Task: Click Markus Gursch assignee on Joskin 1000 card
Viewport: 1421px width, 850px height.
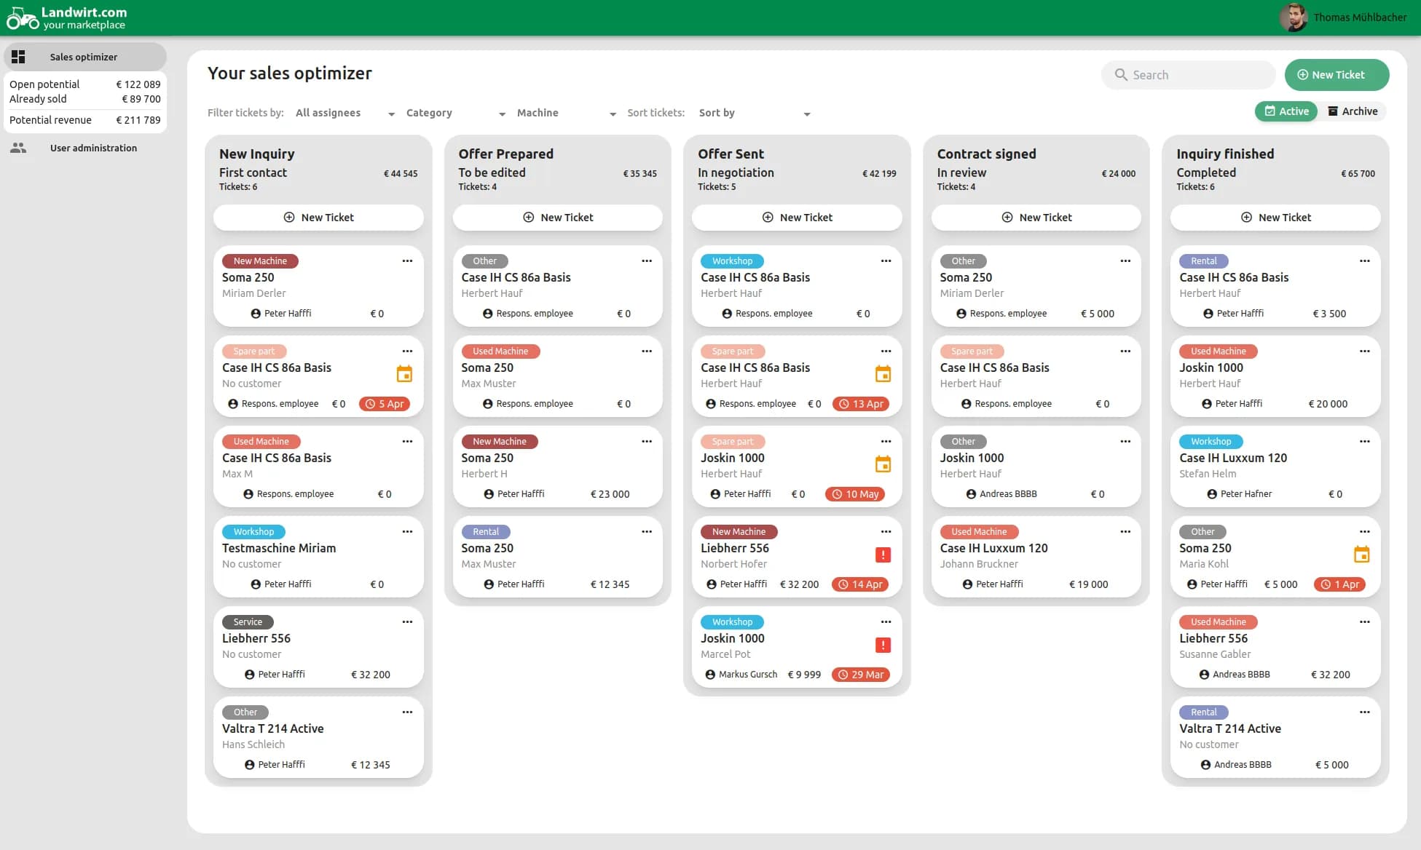Action: coord(741,675)
